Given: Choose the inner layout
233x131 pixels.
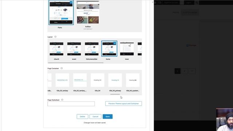Looking at the screenshot, I should click(x=127, y=49).
